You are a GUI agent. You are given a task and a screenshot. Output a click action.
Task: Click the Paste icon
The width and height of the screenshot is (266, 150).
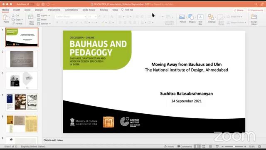tap(5, 17)
